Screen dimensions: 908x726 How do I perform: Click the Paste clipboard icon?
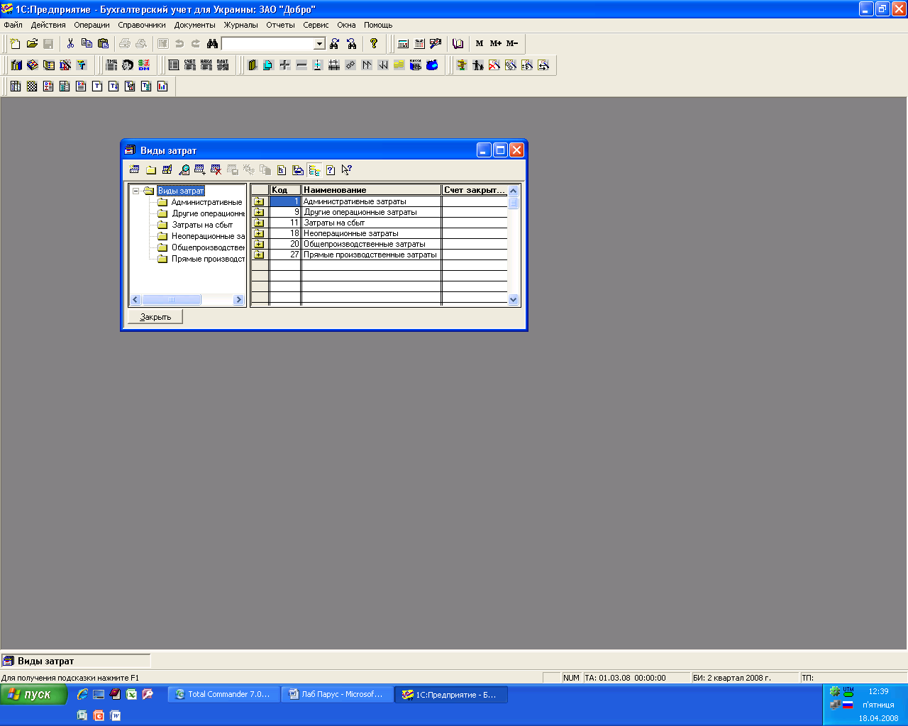103,43
